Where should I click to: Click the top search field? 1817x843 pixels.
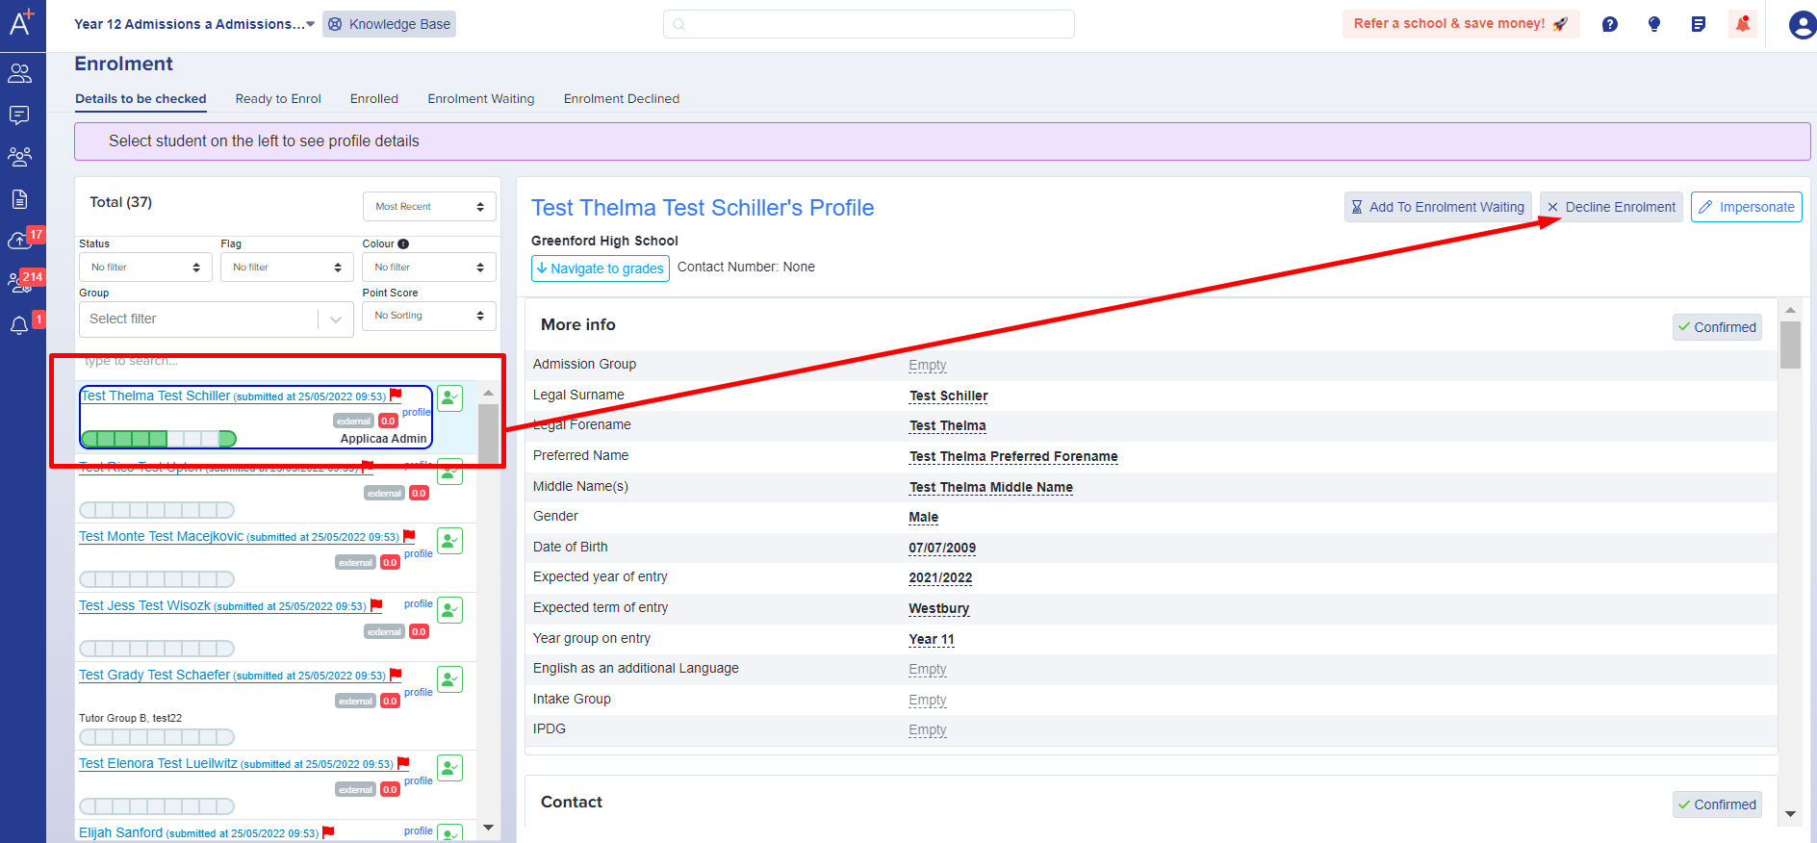point(869,24)
